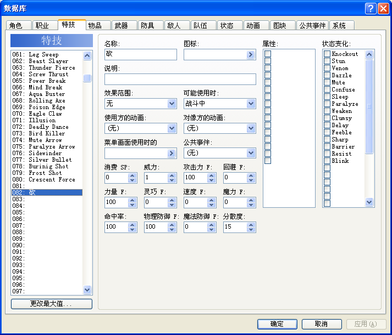This screenshot has width=392, height=335.
Task: Check the Paralyze state
Action: click(x=327, y=104)
